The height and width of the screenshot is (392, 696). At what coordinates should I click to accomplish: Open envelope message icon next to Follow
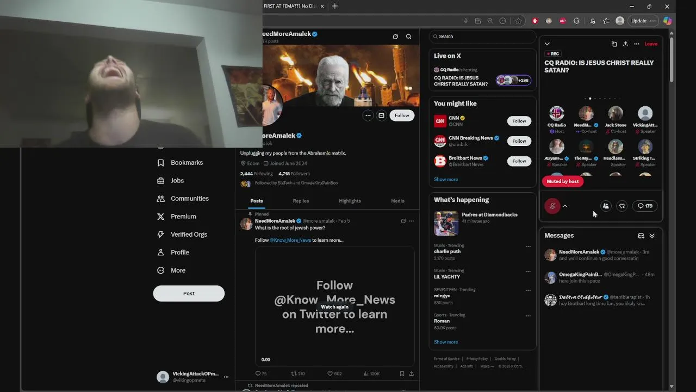[x=381, y=115]
